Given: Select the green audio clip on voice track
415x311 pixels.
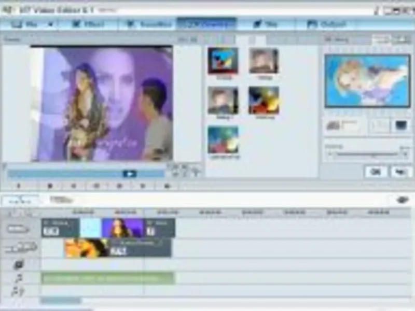Looking at the screenshot, I should tap(108, 278).
